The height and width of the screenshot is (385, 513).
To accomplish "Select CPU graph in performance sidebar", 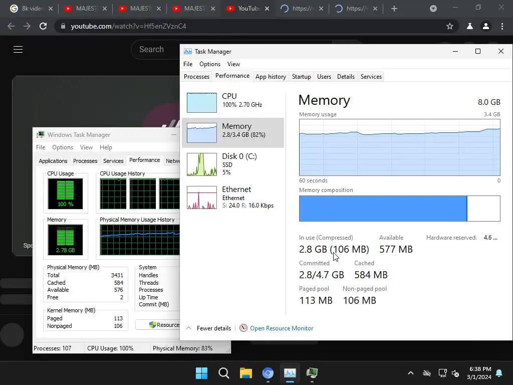I will [x=201, y=102].
